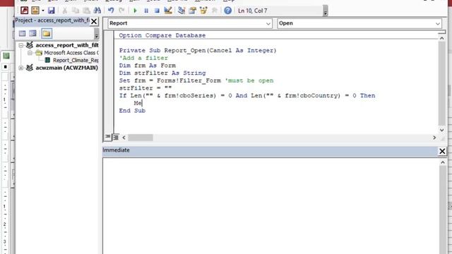Click code pane horizontal scroll right arrow
This screenshot has width=452, height=254.
pyautogui.click(x=434, y=138)
